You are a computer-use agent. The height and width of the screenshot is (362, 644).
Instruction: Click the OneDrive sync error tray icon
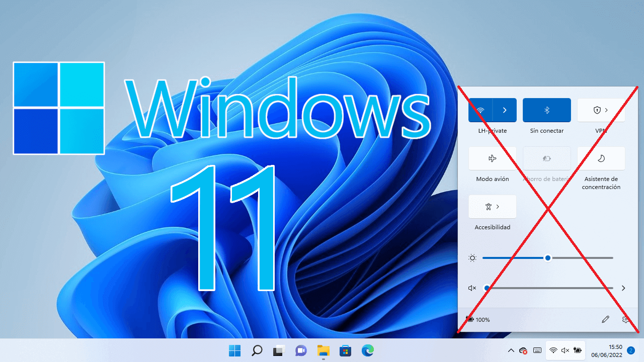[523, 350]
